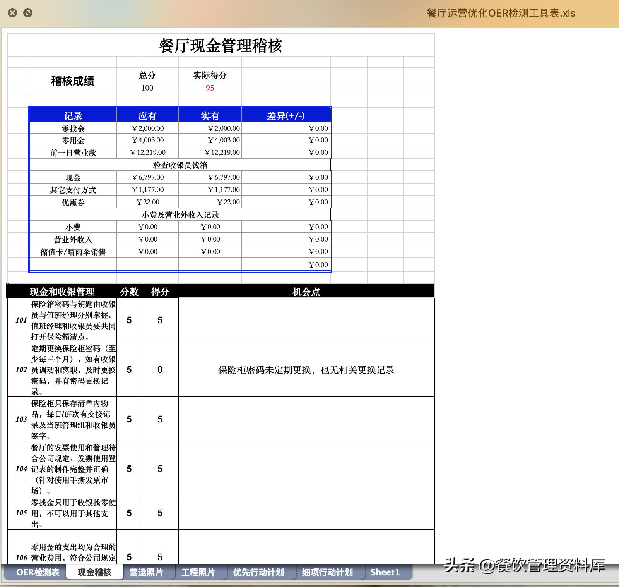Click the description starting 保险箱密码与钥匙

pos(73,320)
